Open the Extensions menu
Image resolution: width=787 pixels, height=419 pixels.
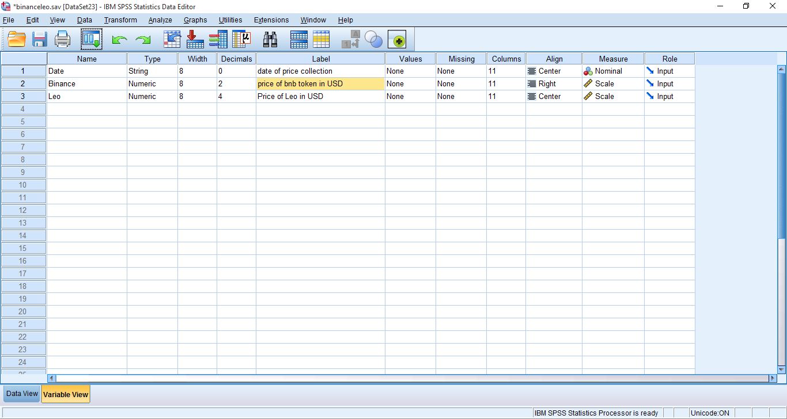click(x=271, y=20)
